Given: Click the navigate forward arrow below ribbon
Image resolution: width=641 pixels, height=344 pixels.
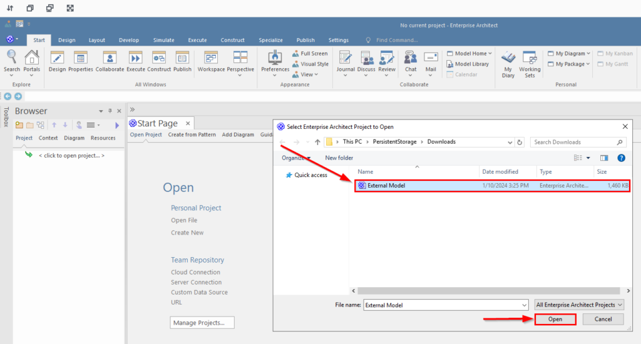Looking at the screenshot, I should (18, 96).
